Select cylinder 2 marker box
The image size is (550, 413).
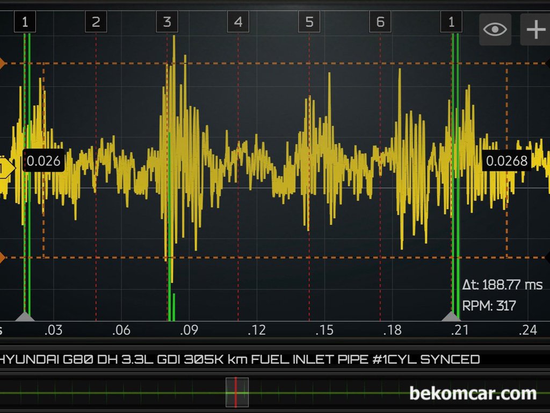coord(96,23)
